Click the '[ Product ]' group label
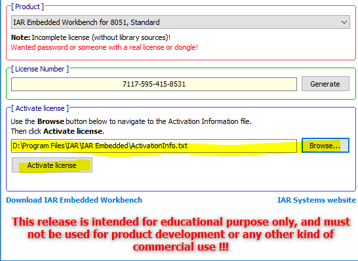The width and height of the screenshot is (358, 261). point(28,7)
